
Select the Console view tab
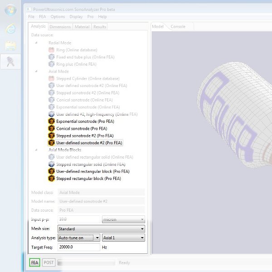178,27
